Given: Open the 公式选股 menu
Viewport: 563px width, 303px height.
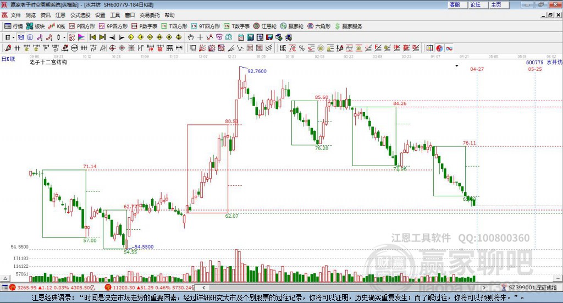Looking at the screenshot, I should pyautogui.click(x=80, y=15).
